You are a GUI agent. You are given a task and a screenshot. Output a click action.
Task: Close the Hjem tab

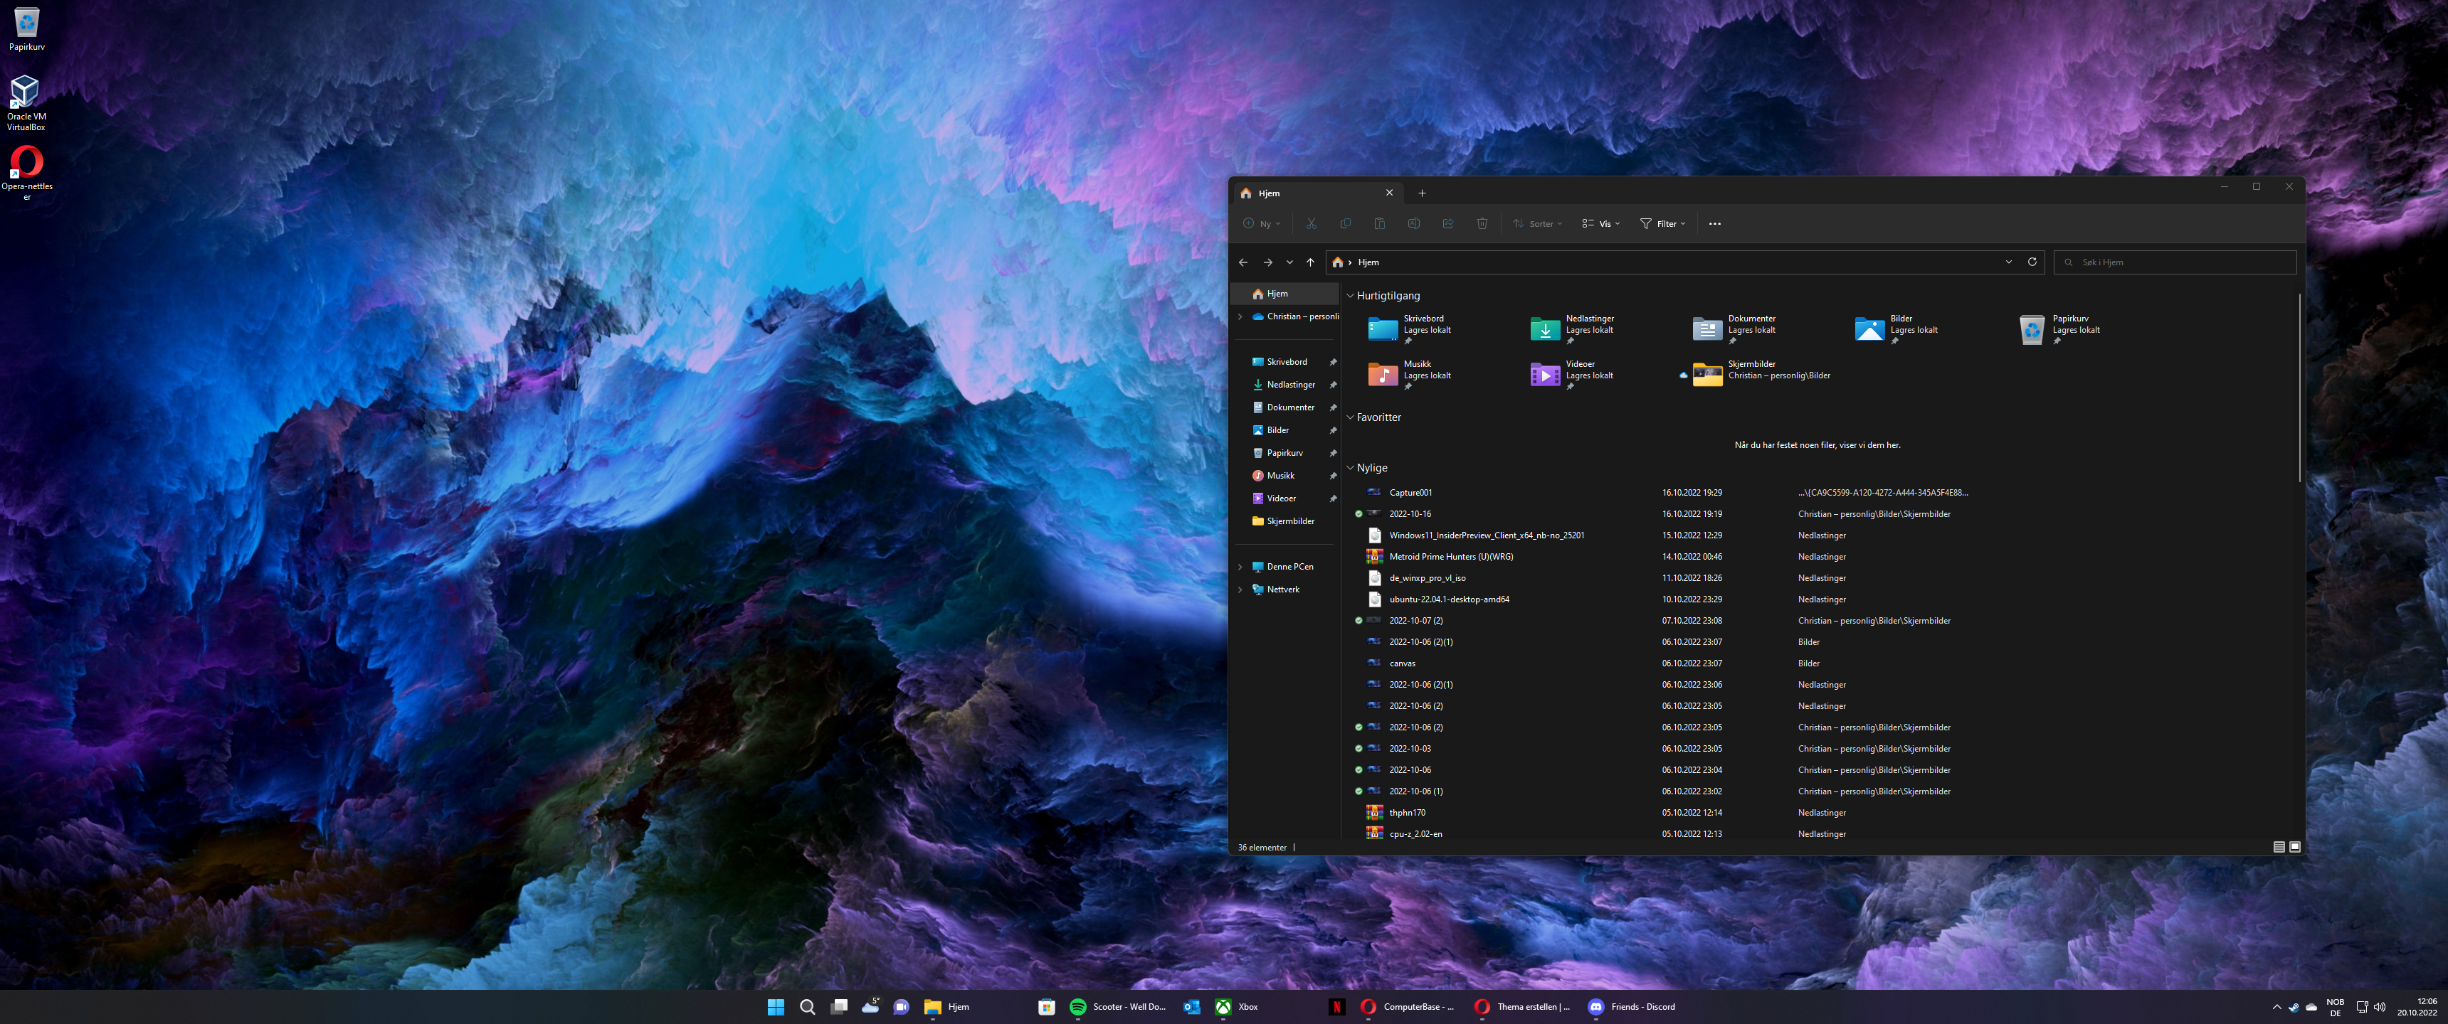tap(1389, 193)
